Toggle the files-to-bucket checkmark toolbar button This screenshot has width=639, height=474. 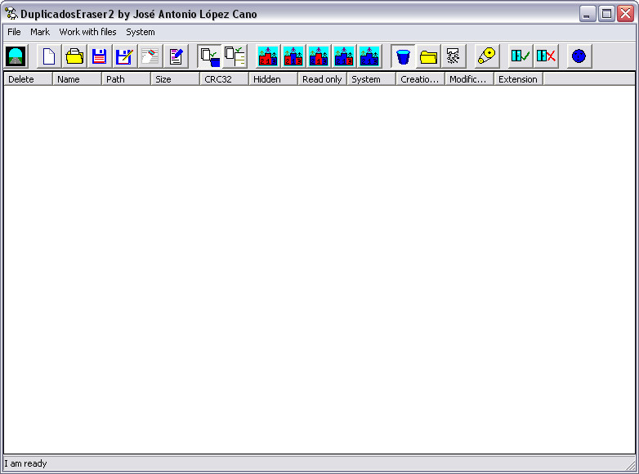(209, 56)
